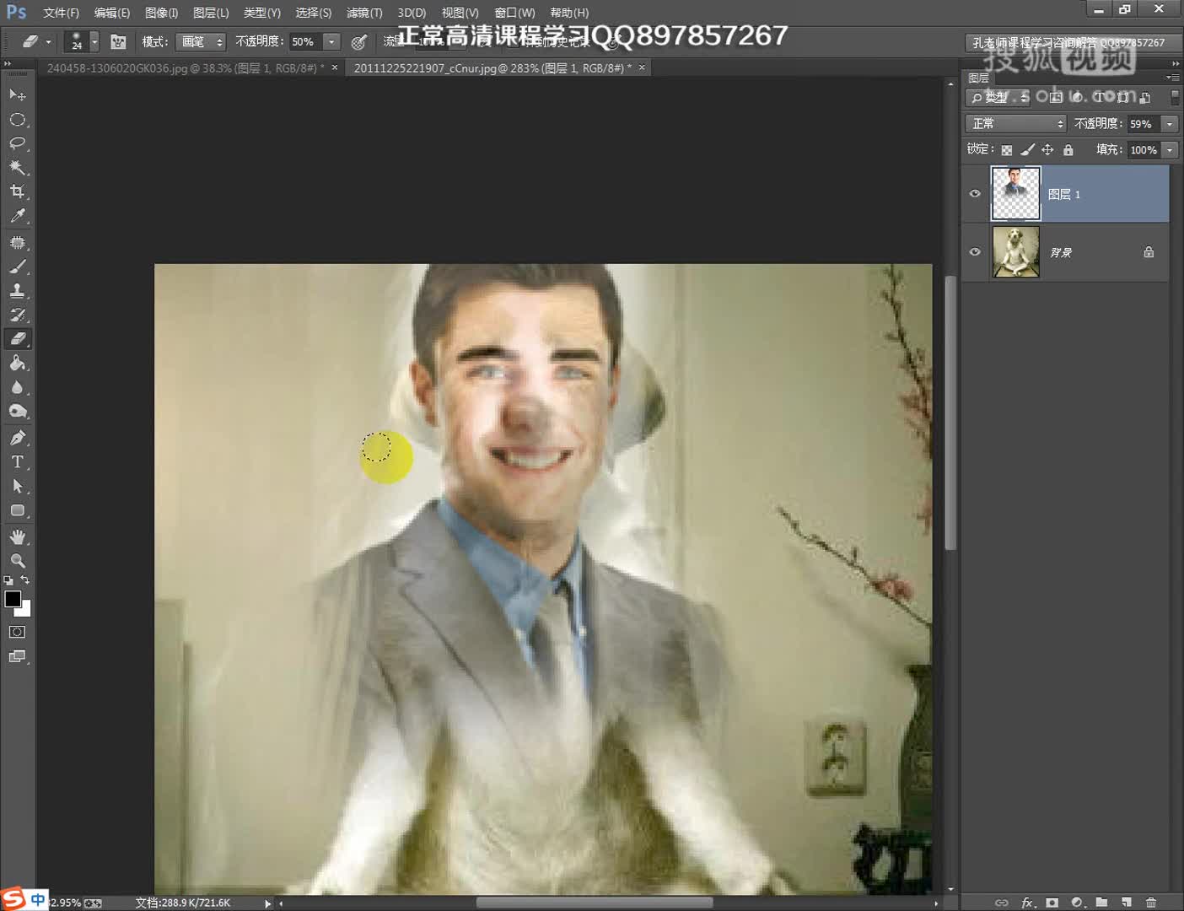The width and height of the screenshot is (1184, 911).
Task: Hide layer 图层 1
Action: tap(975, 193)
